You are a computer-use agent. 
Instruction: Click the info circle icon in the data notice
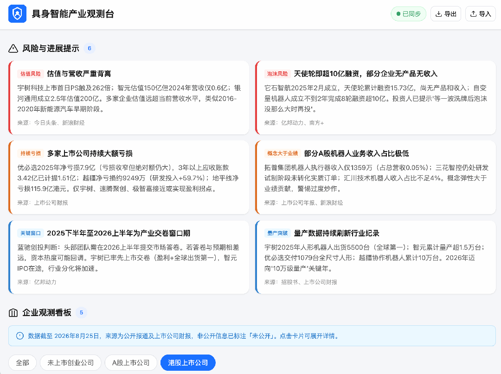(x=20, y=336)
